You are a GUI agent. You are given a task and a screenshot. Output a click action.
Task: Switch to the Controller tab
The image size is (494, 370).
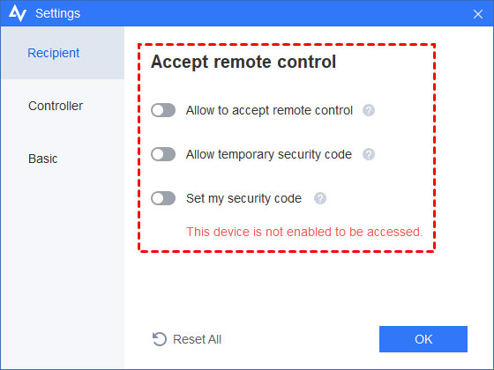click(x=63, y=106)
